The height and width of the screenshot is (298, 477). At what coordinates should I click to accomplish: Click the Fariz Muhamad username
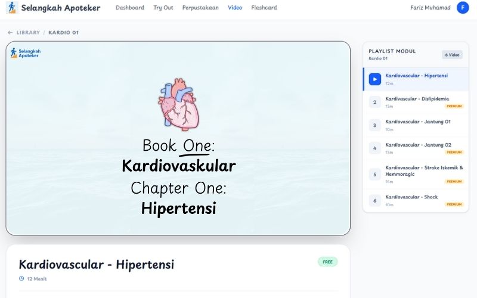click(x=430, y=8)
